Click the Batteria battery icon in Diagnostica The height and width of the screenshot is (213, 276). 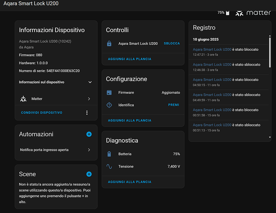[x=109, y=154]
